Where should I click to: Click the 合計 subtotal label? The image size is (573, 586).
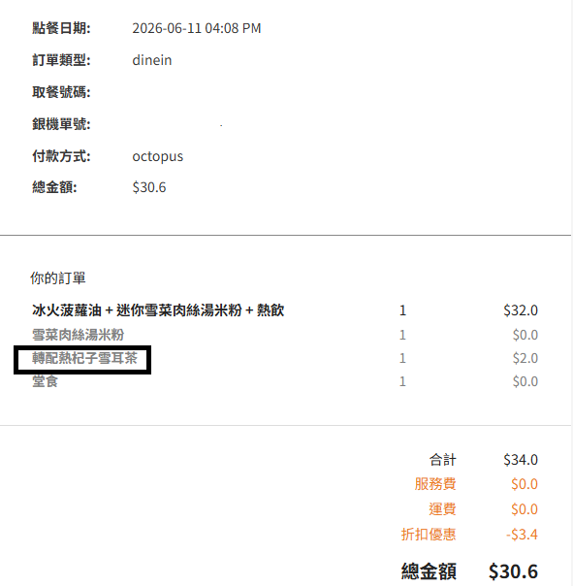443,460
